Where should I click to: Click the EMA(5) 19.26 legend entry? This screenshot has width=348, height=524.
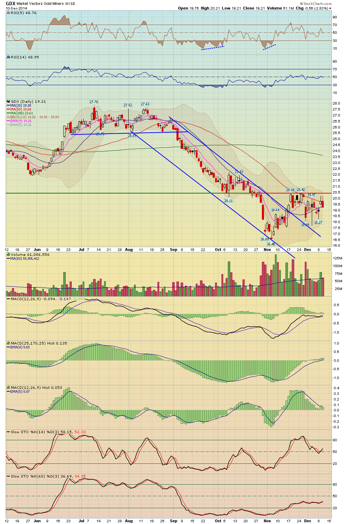pos(19,125)
